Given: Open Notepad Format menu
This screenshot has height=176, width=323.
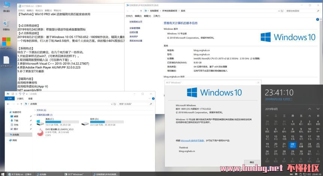Looking at the screenshot, I should 39,10.
